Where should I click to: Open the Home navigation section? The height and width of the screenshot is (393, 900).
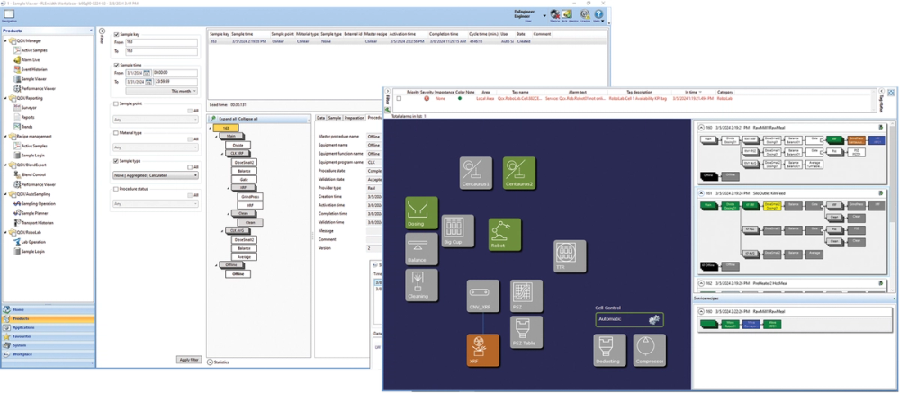[49, 309]
